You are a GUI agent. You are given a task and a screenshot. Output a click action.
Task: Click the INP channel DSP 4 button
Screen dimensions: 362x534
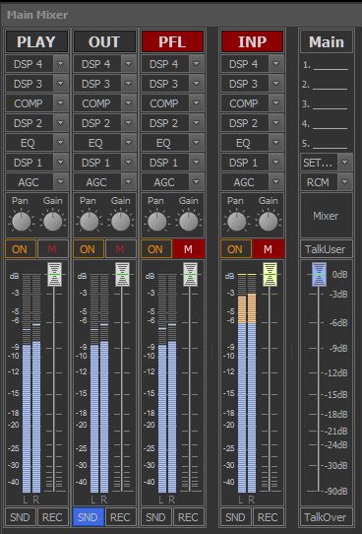coord(244,64)
